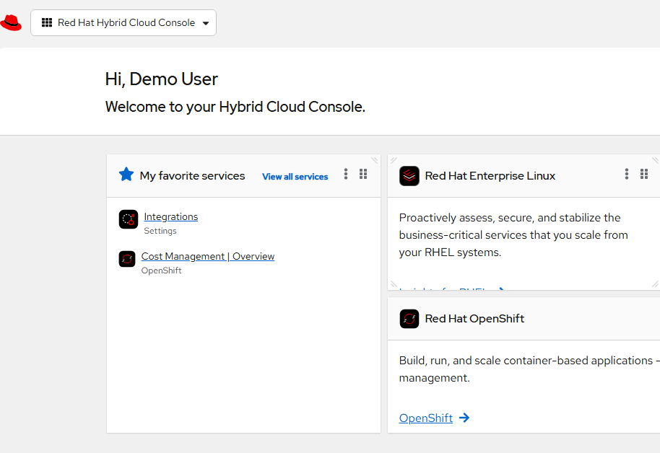This screenshot has height=453, width=660.
Task: Click the 'Settings' label under Integrations
Action: click(160, 231)
